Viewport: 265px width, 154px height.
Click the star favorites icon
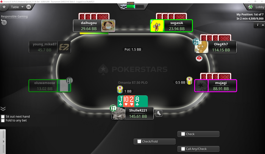(x=4, y=7)
